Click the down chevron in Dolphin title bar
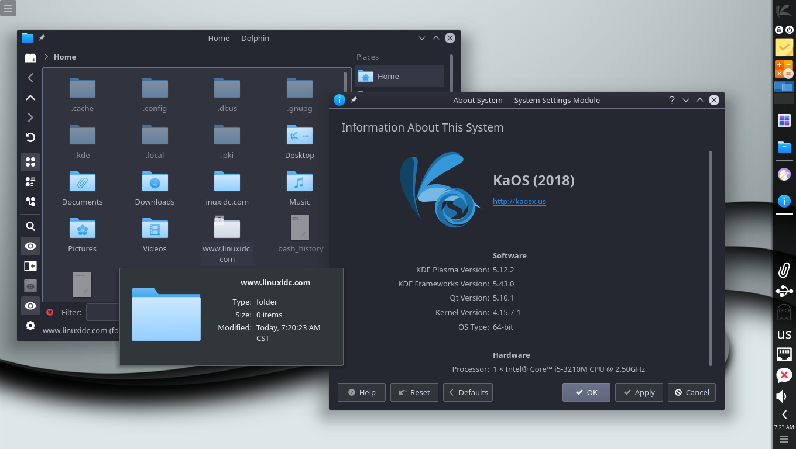The image size is (796, 449). (x=422, y=38)
